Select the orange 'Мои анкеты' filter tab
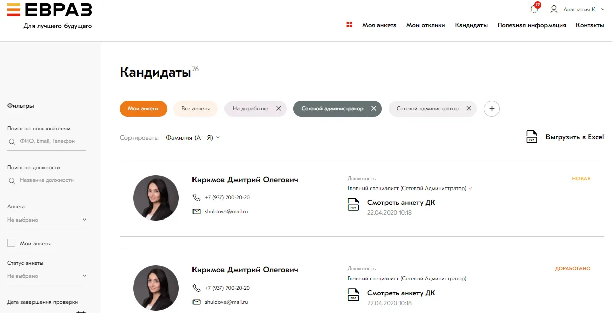Viewport: 612px width, 313px height. pos(143,108)
